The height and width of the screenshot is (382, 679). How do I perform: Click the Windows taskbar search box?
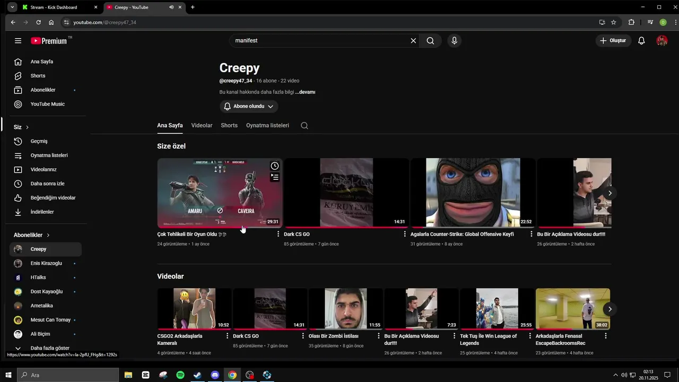pyautogui.click(x=68, y=375)
